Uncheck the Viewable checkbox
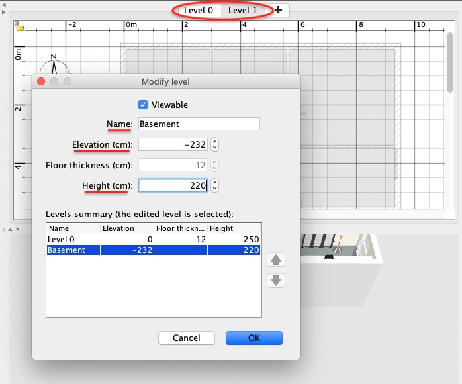The width and height of the screenshot is (462, 384). pyautogui.click(x=143, y=105)
